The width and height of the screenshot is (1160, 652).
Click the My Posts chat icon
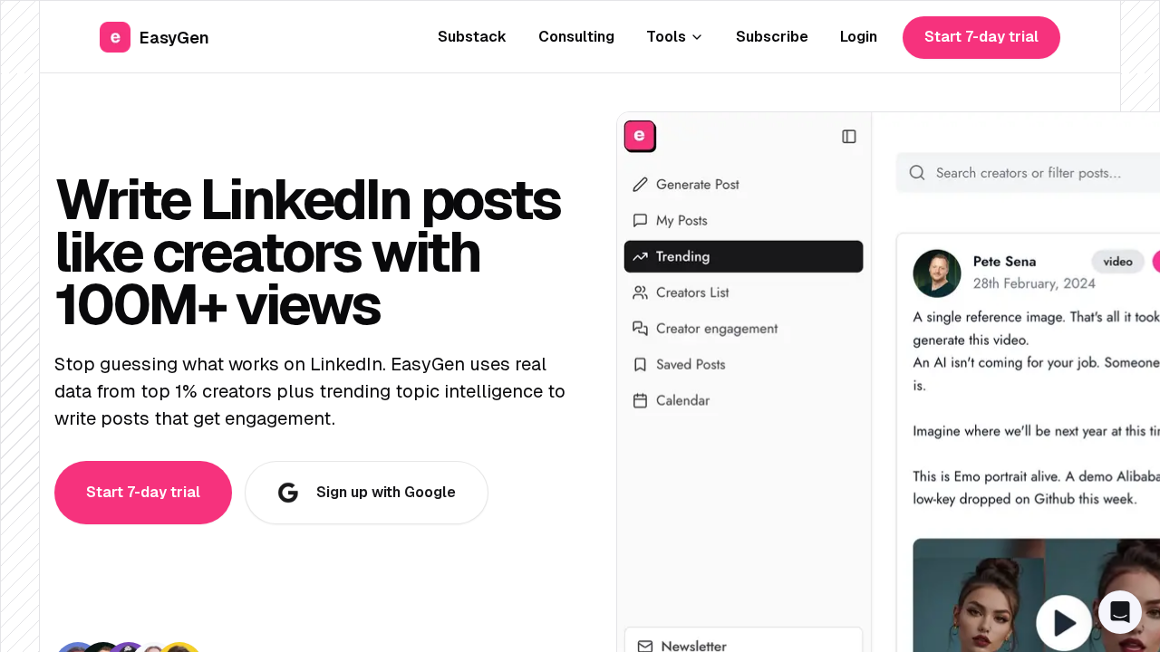[641, 221]
